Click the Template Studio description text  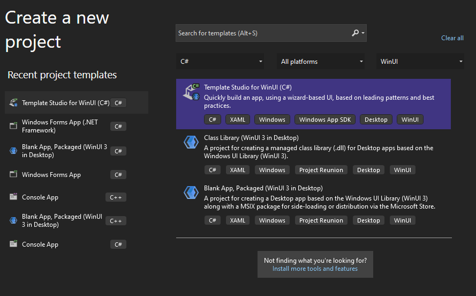click(319, 101)
